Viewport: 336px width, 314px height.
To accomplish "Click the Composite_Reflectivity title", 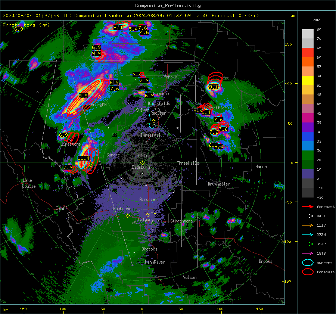I will 168,6.
